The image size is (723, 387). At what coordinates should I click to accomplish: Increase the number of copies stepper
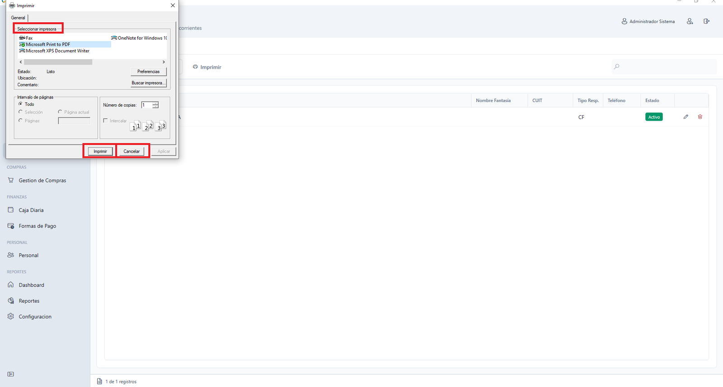point(155,103)
